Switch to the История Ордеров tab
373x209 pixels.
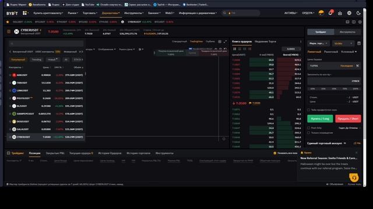point(110,153)
